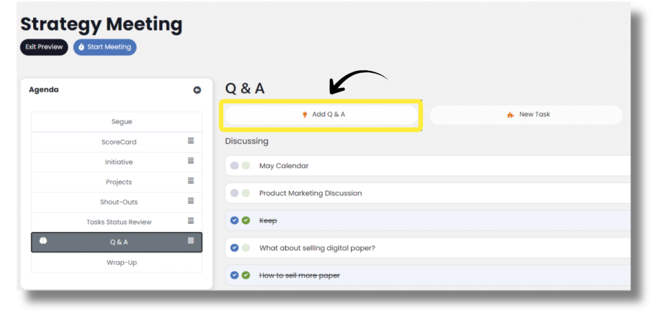Click the Exit Preview button

tap(44, 47)
